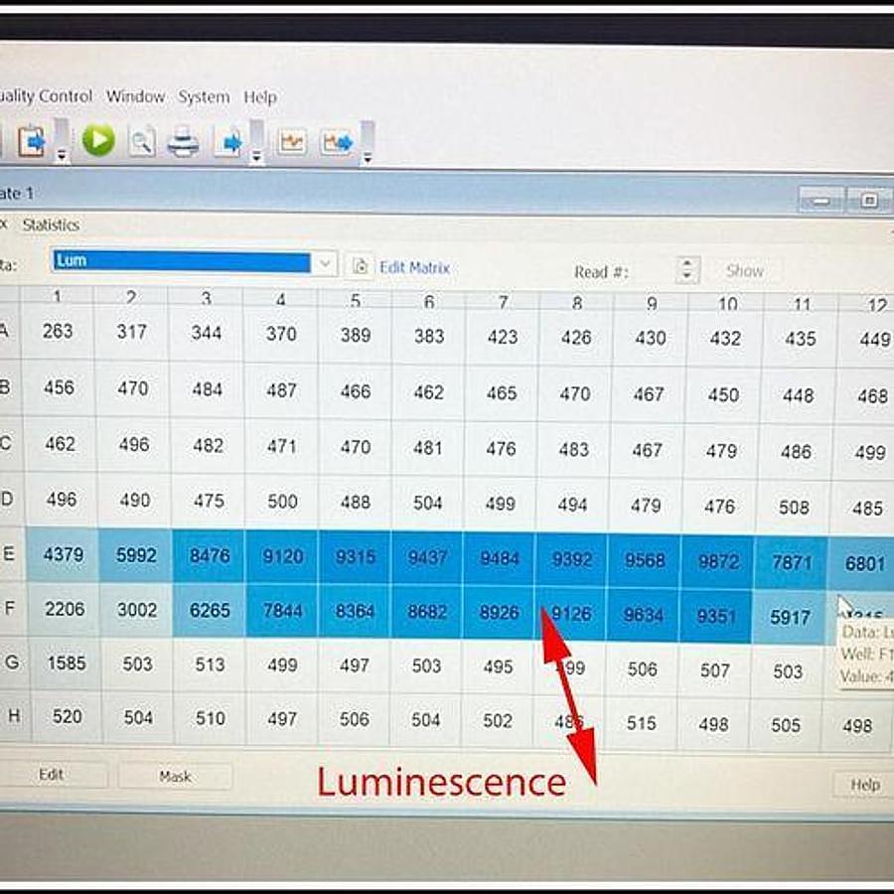Open the System menu
This screenshot has width=894, height=894.
pos(204,96)
